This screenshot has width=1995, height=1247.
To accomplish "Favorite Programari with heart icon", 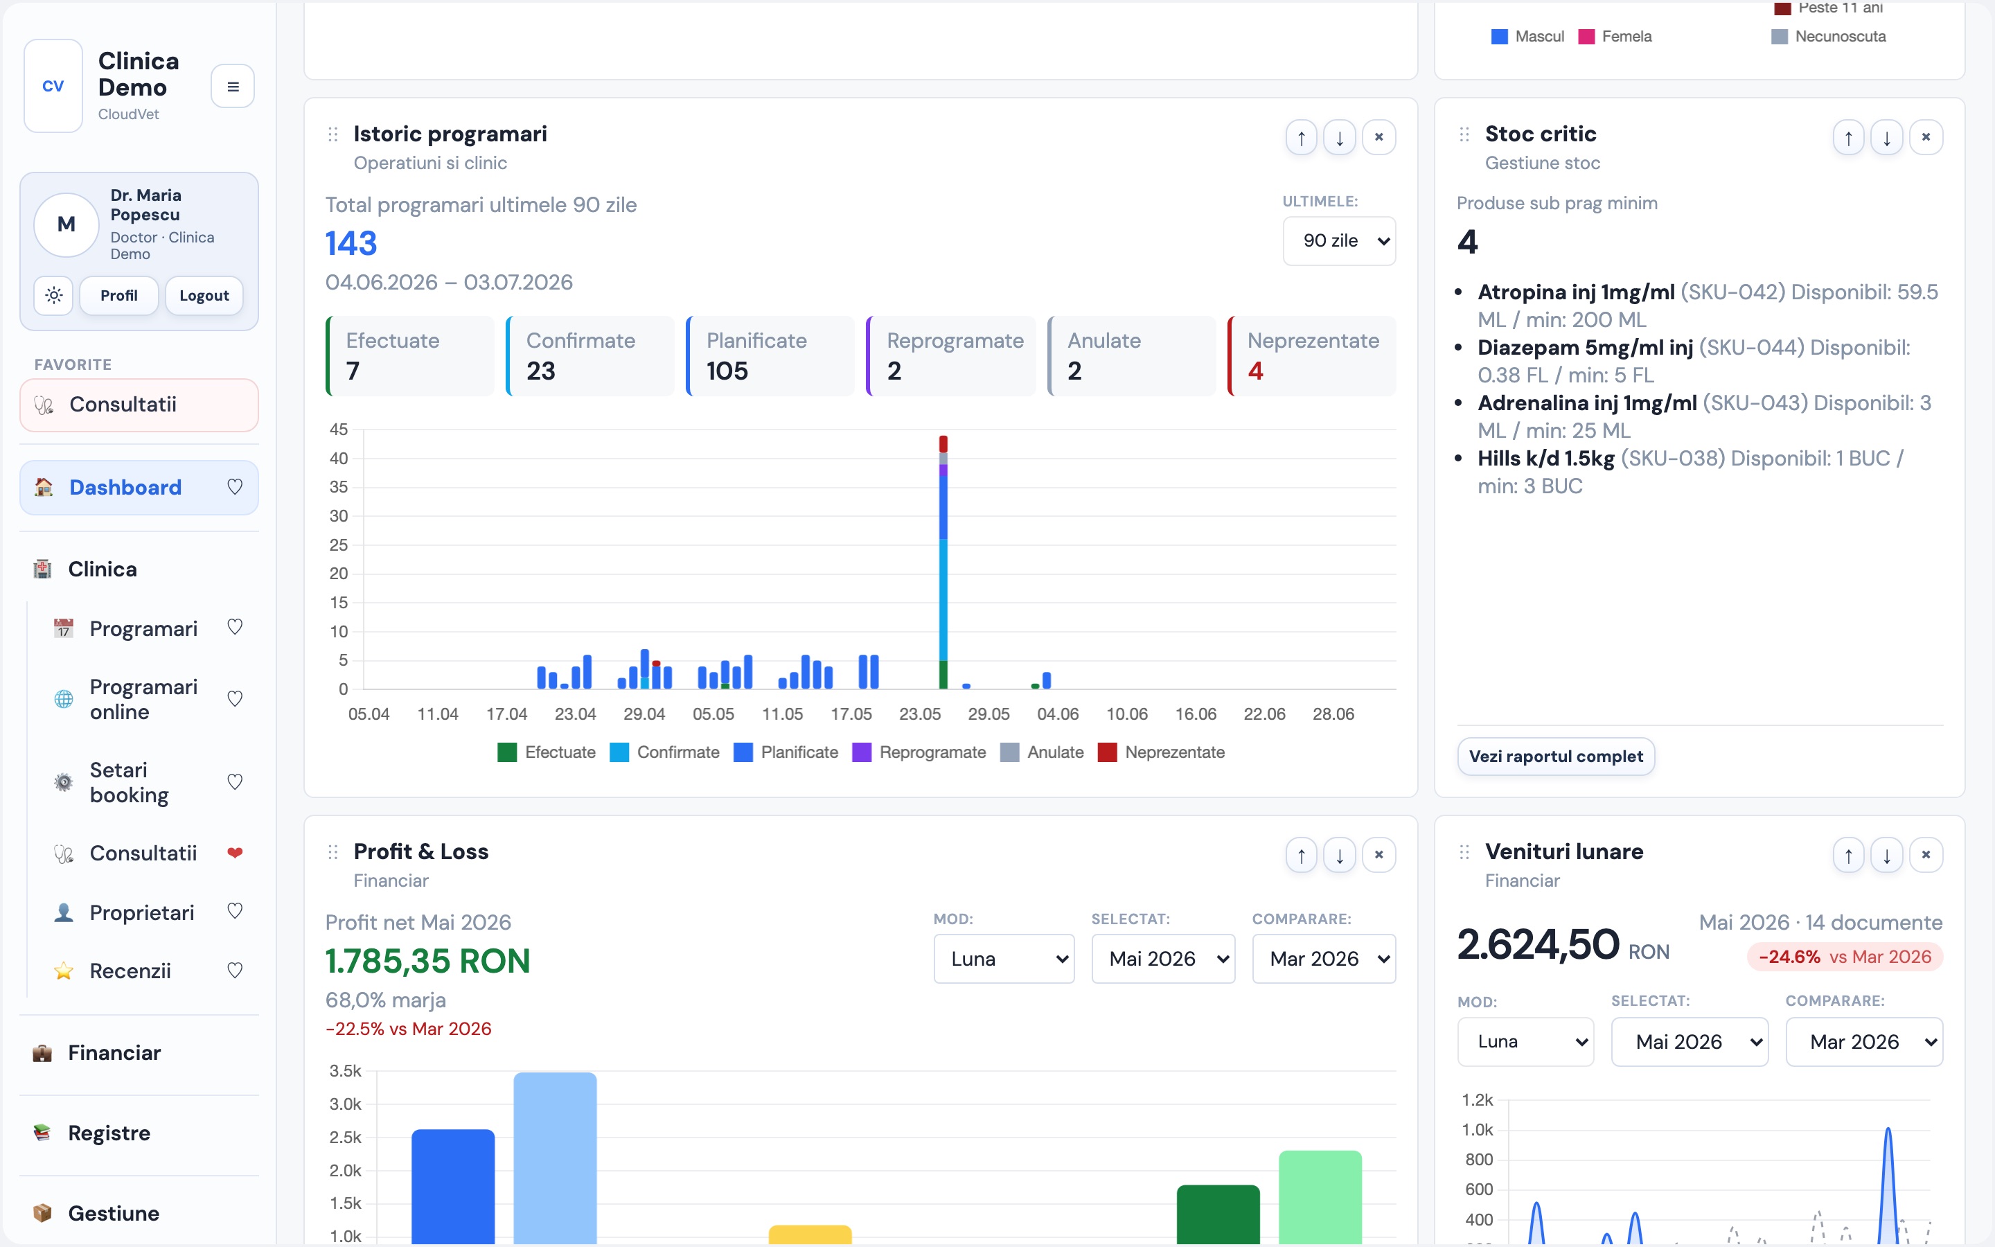I will [235, 628].
